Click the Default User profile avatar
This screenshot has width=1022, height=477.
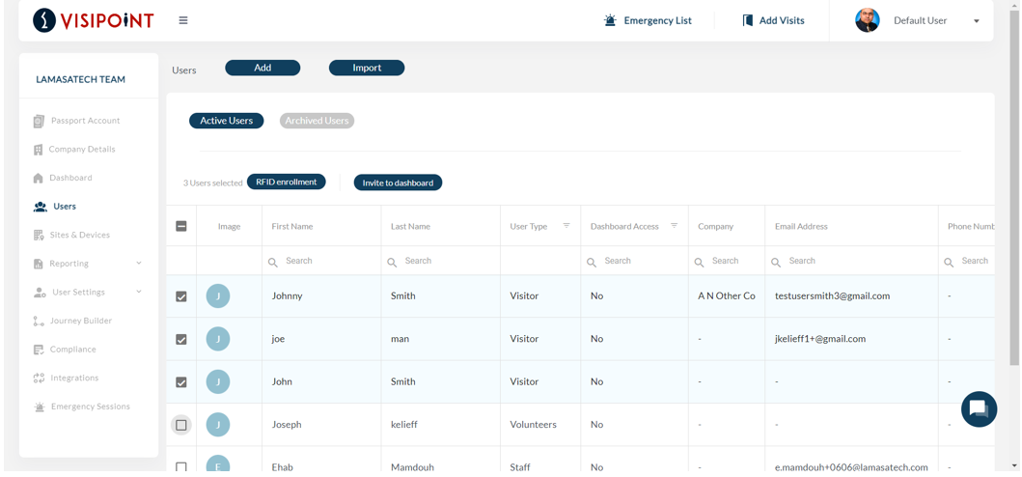coord(868,20)
